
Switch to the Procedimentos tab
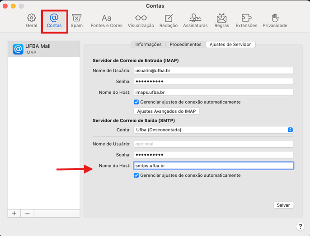click(x=185, y=44)
